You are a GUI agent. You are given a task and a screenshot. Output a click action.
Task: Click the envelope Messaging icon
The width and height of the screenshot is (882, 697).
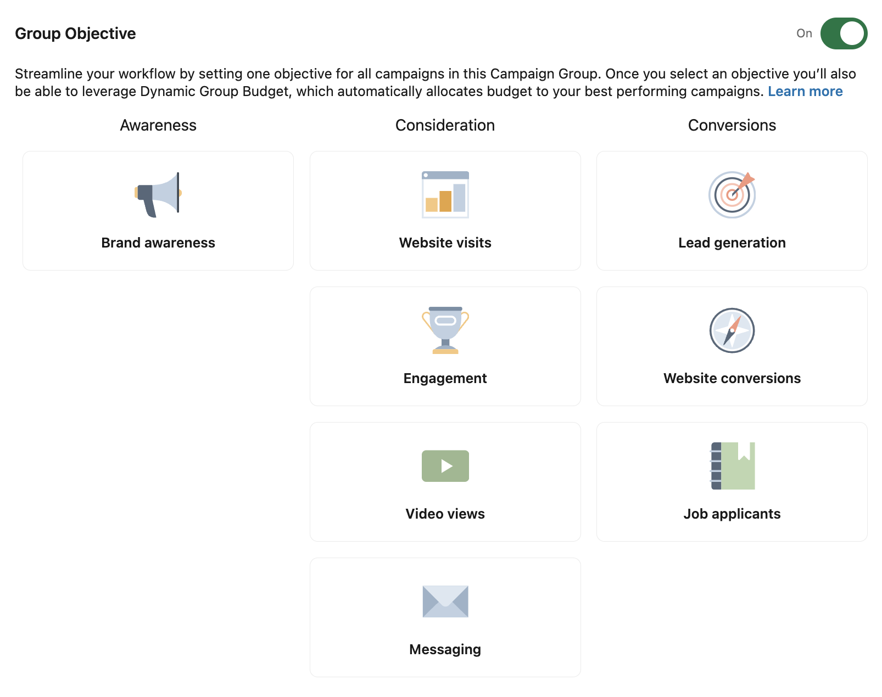445,602
